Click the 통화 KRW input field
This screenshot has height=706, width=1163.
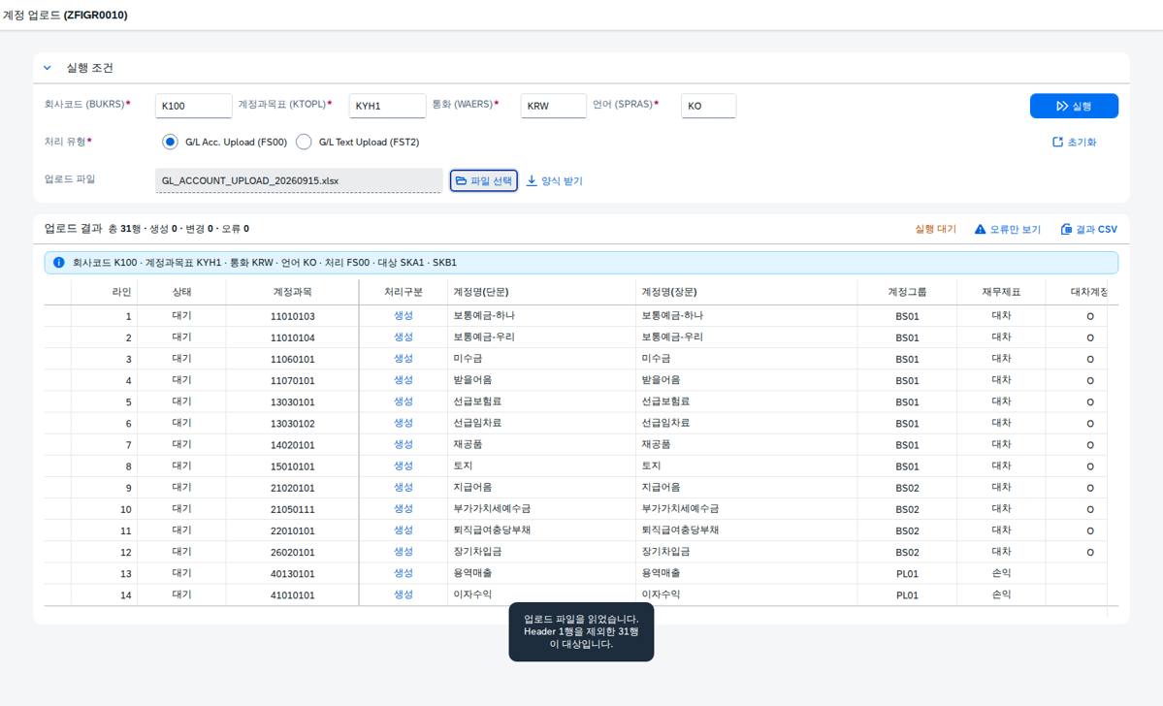553,106
